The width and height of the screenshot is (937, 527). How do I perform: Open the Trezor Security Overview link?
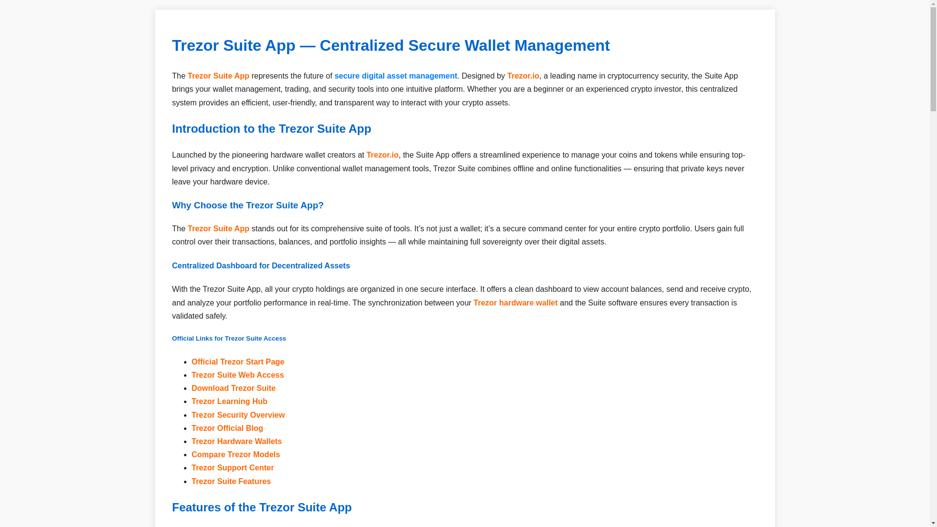click(238, 415)
